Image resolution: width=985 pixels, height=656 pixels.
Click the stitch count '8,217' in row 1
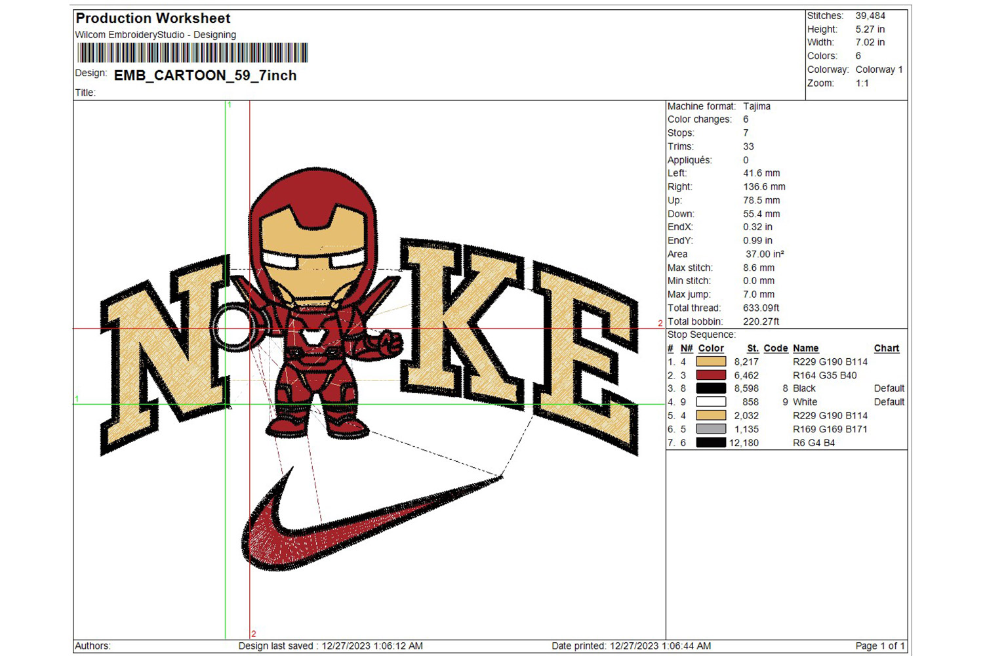(746, 361)
